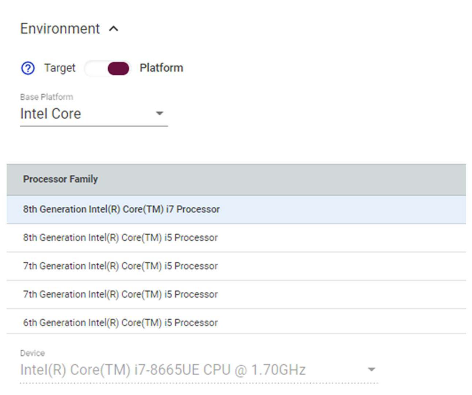Select 8th Generation Core i7 Processor row
Viewport: 472px width, 395px height.
pyautogui.click(x=121, y=209)
